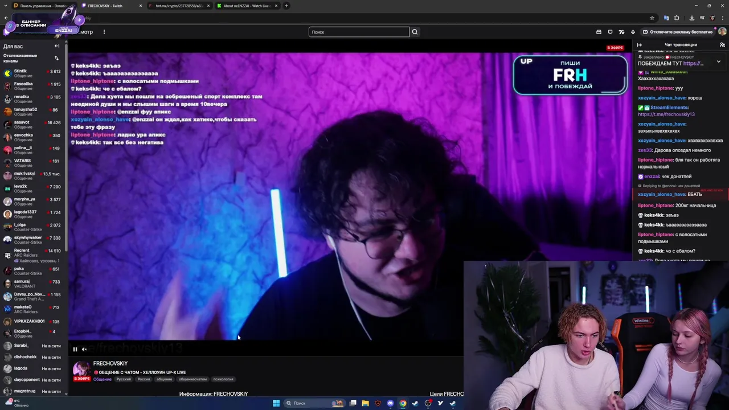Pause the Twitch stream player

click(x=75, y=350)
